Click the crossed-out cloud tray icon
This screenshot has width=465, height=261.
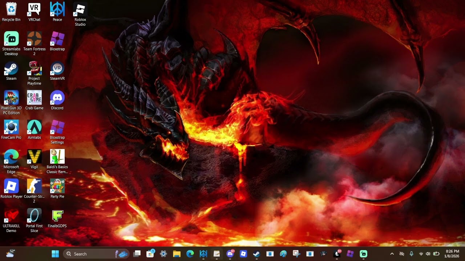[x=402, y=254]
